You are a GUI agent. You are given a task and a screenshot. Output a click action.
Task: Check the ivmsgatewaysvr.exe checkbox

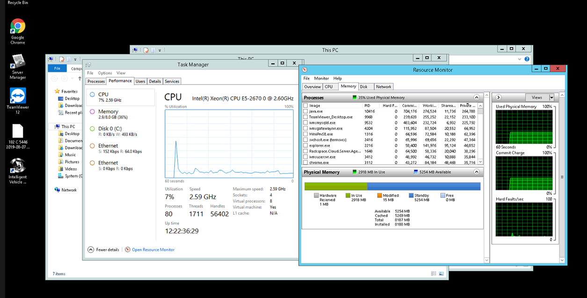point(305,128)
